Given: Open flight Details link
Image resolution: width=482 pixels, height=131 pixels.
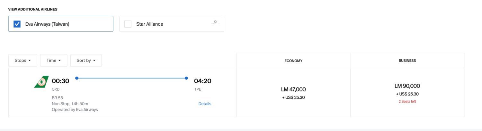Looking at the screenshot, I should click(205, 104).
